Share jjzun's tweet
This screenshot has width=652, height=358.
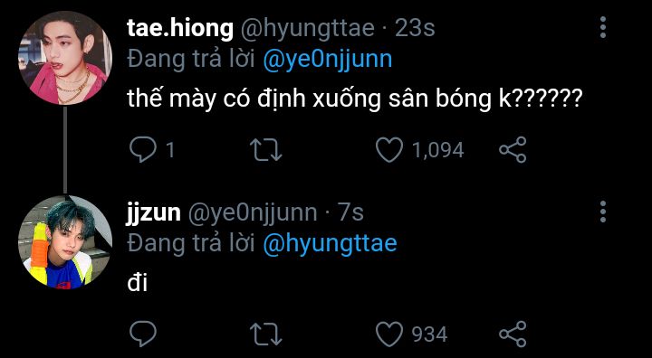point(513,334)
